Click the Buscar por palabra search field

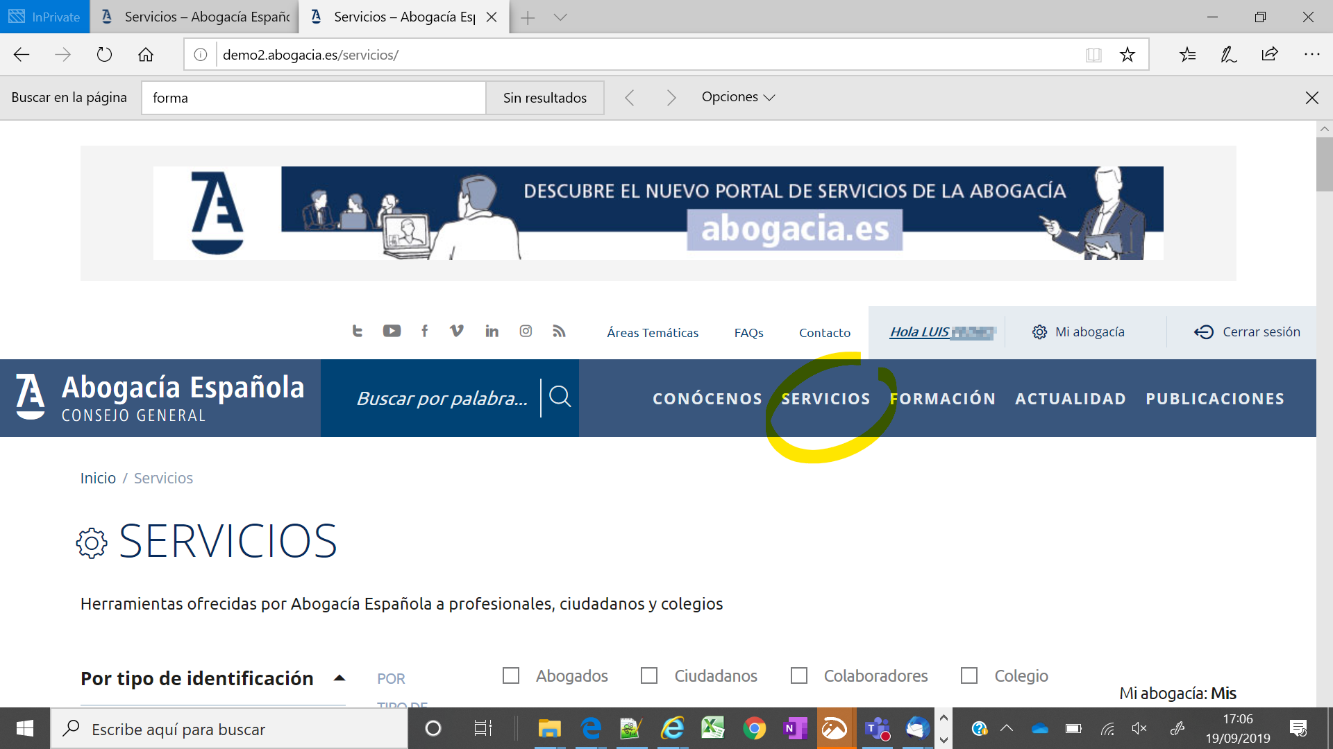click(x=442, y=398)
